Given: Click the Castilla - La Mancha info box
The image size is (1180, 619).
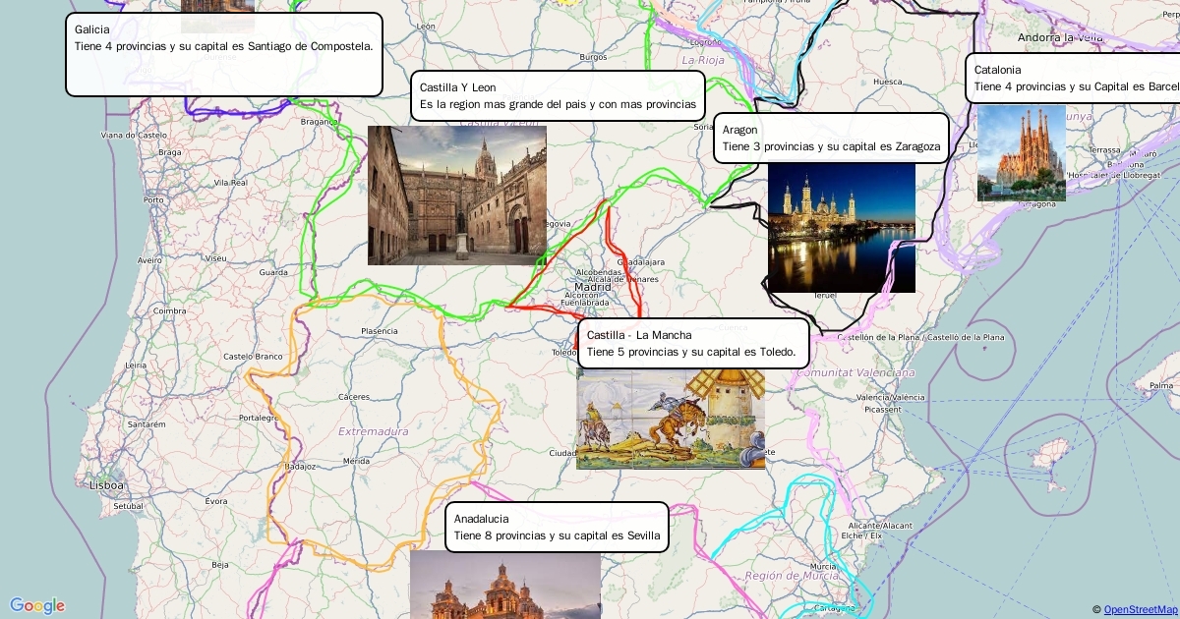Looking at the screenshot, I should click(x=692, y=343).
